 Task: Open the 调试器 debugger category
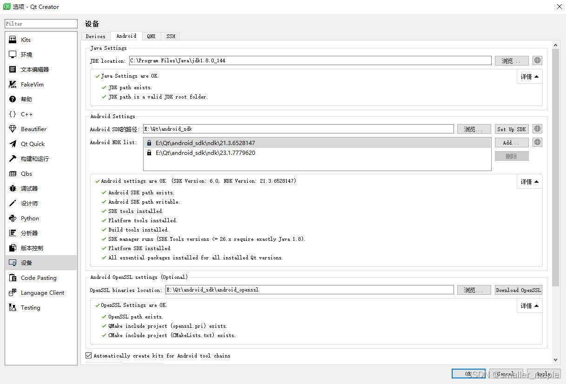tap(41, 188)
